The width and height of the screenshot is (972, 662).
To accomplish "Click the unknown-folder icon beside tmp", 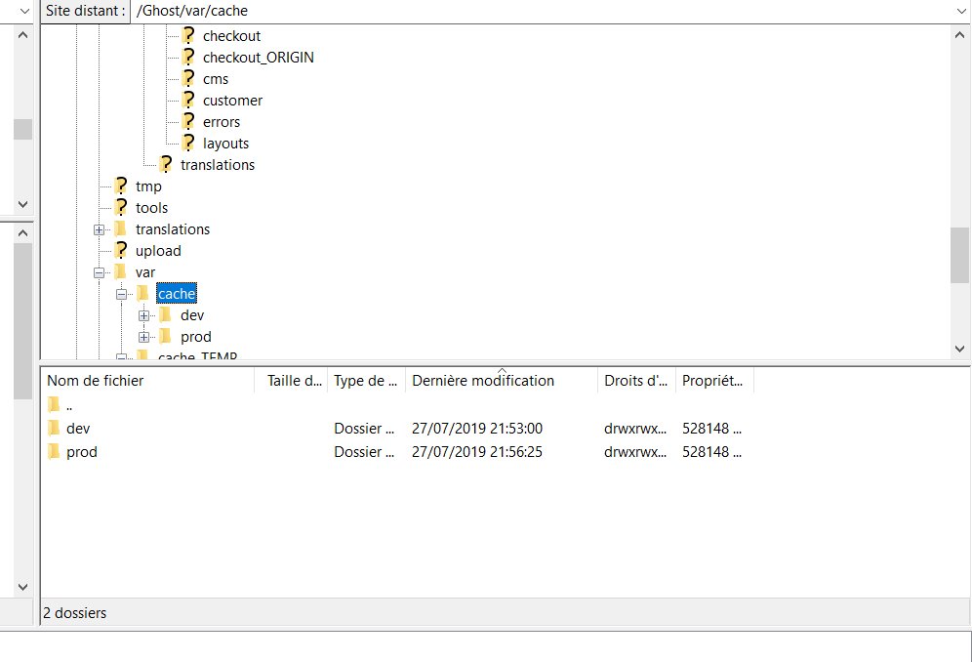I will click(x=121, y=186).
